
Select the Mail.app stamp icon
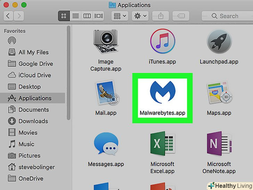(x=106, y=94)
